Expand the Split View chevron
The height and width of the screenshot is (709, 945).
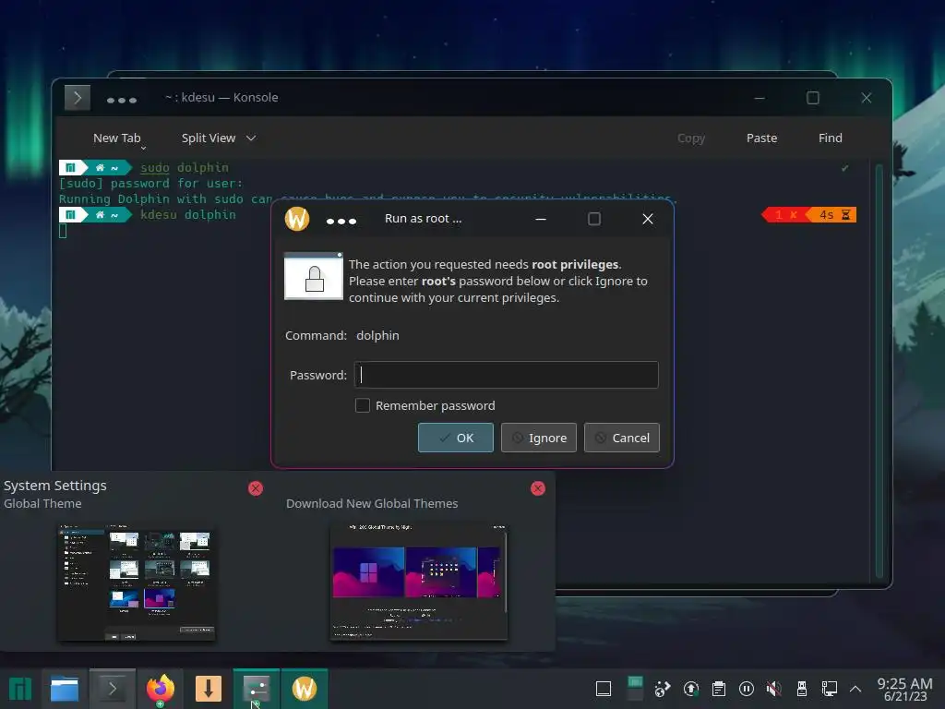(x=251, y=138)
